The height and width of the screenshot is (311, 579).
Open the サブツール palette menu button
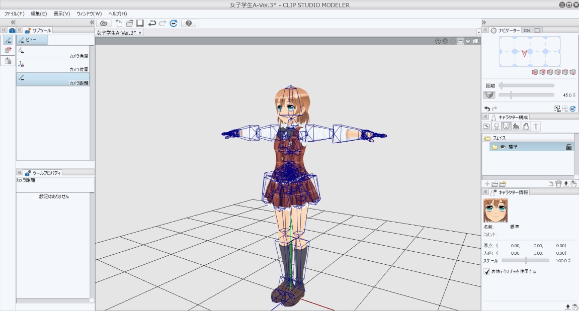click(20, 30)
